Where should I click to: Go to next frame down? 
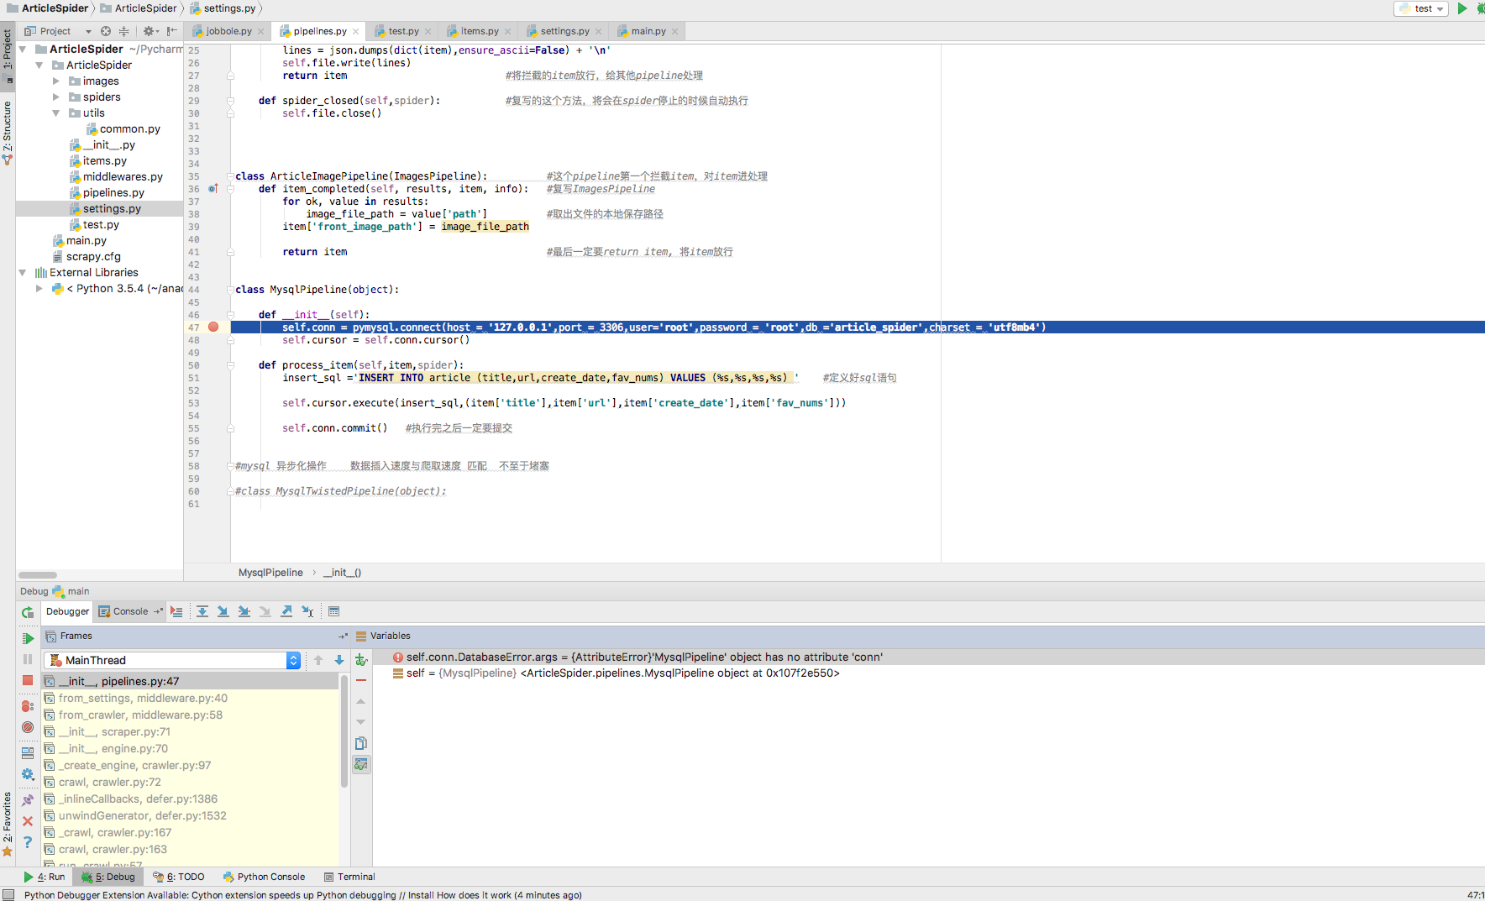pyautogui.click(x=339, y=660)
